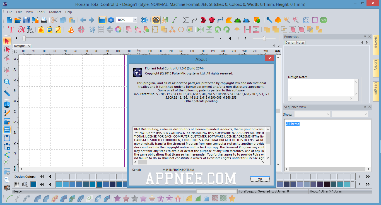The height and width of the screenshot is (205, 381).
Task: Open the color wheel icon
Action: coord(118,29)
